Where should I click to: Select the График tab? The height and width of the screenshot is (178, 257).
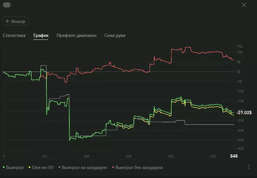point(41,35)
